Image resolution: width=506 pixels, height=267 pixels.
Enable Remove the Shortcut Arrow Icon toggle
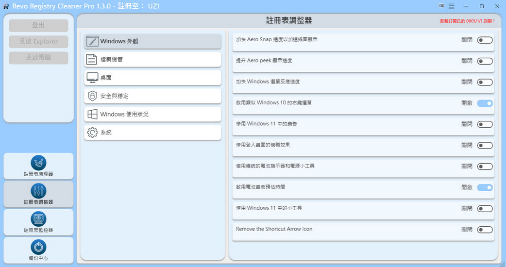pos(485,230)
